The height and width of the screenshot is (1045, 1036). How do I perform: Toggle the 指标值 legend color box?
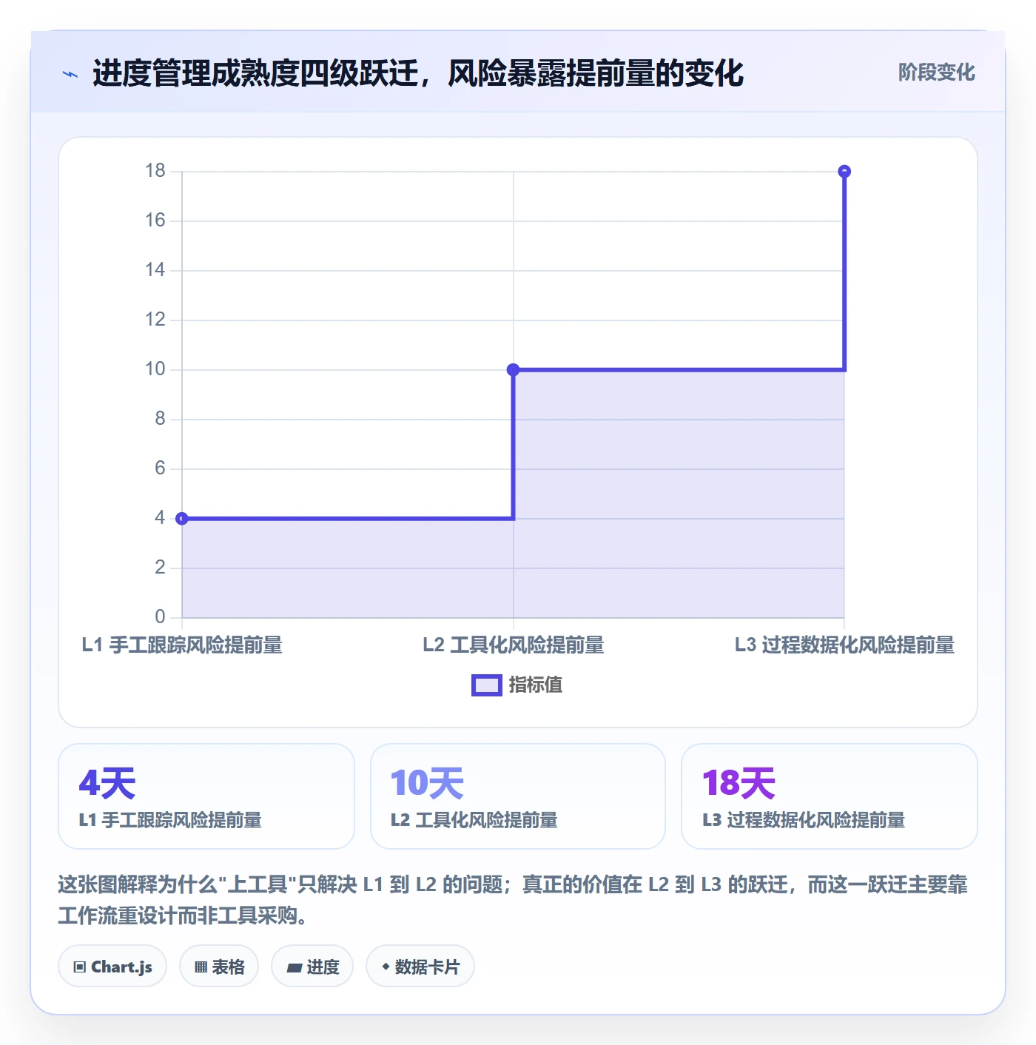[486, 685]
